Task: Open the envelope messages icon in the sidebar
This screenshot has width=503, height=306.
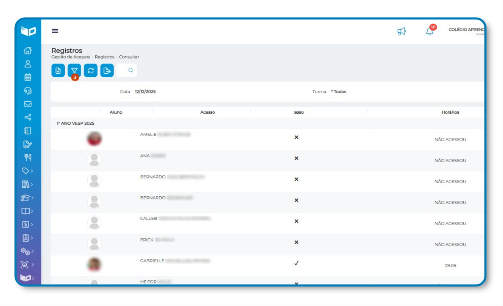Action: coord(28,104)
